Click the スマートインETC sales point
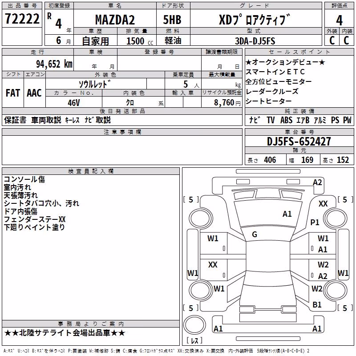 pyautogui.click(x=275, y=72)
